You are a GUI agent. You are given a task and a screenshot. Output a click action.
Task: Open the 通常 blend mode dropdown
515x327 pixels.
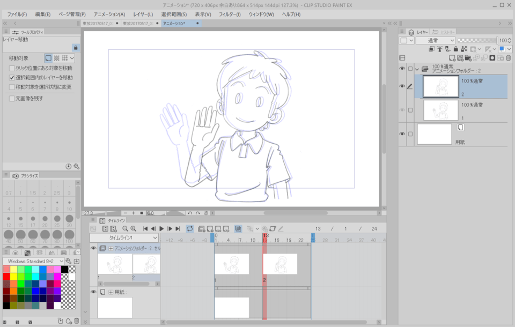(x=435, y=40)
